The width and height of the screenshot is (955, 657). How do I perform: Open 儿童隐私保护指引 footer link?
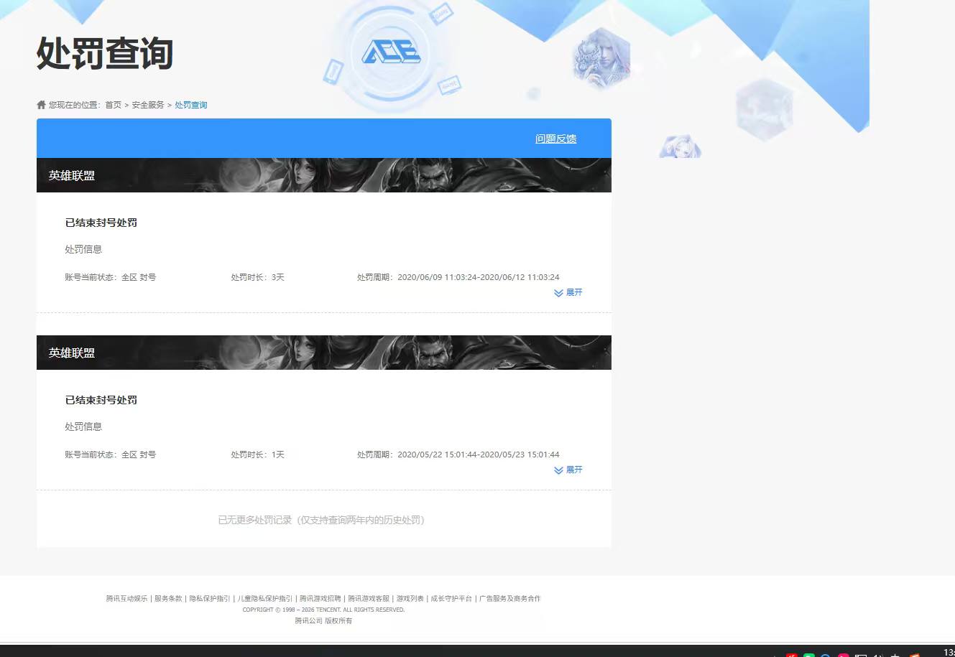265,598
